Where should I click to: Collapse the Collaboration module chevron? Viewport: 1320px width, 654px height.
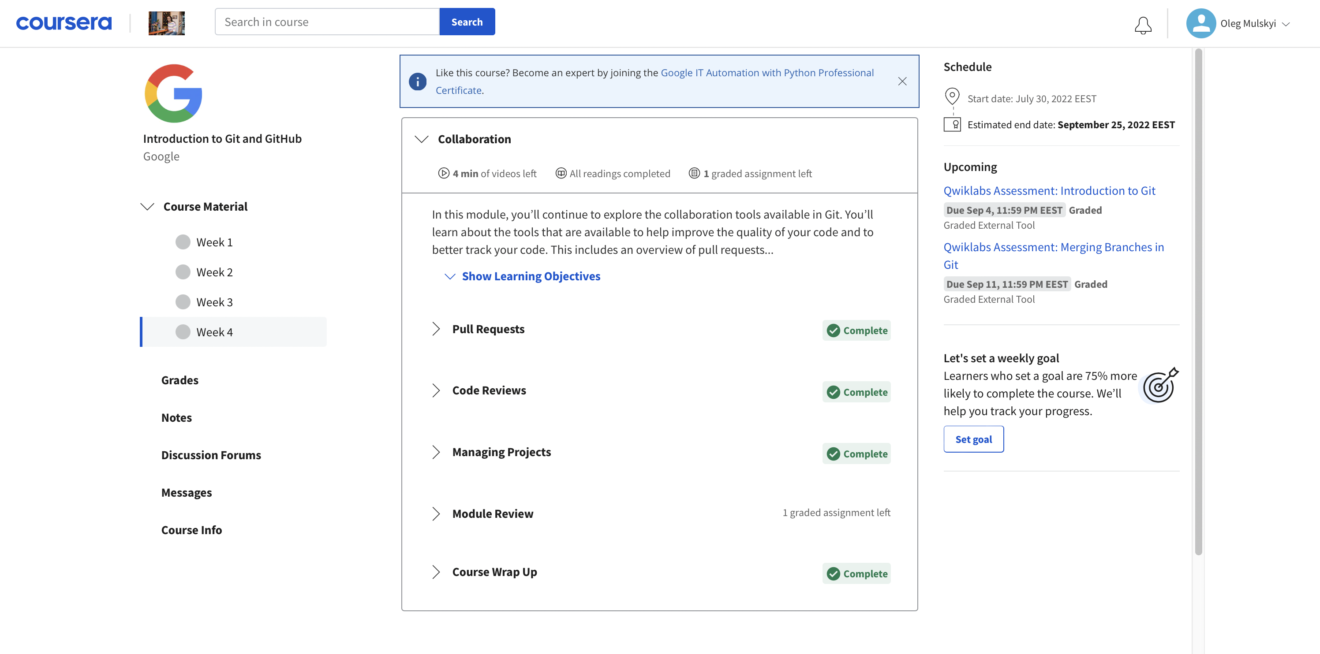421,139
